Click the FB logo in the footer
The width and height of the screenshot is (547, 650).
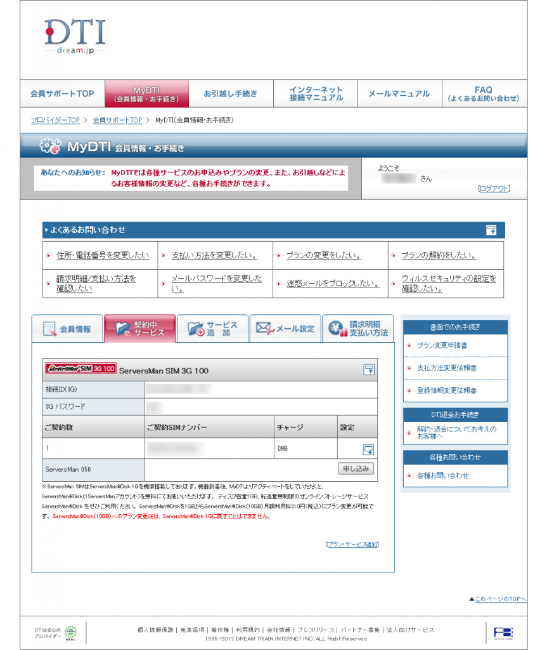[x=503, y=633]
